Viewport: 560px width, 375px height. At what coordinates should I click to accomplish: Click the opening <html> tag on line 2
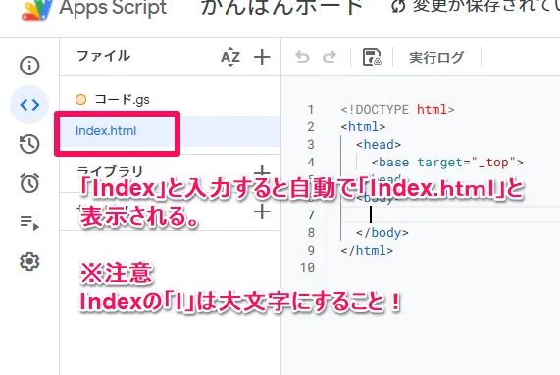coord(363,127)
